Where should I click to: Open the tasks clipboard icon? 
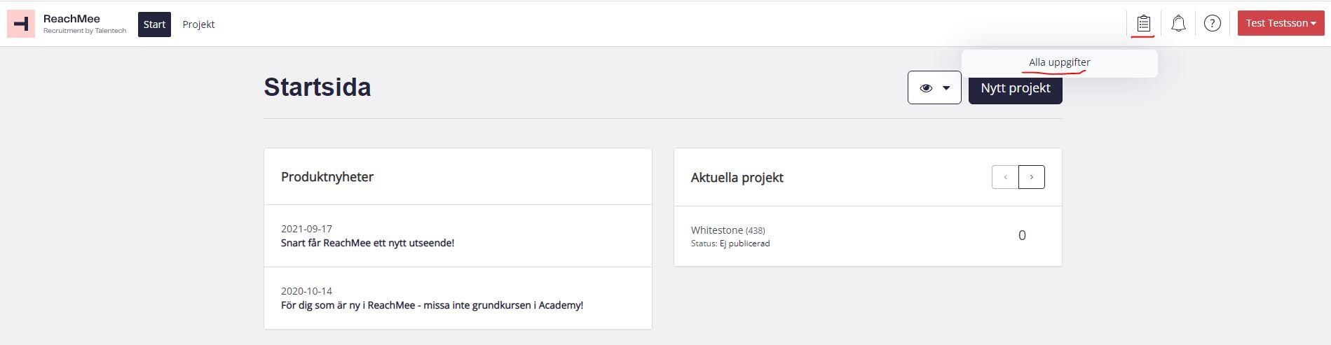coord(1144,23)
